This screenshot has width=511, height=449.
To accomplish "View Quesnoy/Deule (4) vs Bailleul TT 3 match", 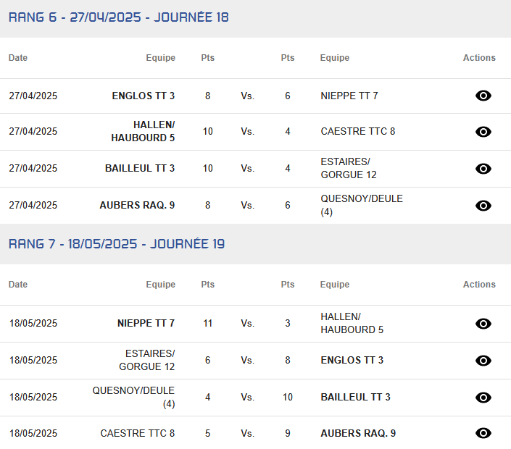I will (x=483, y=398).
